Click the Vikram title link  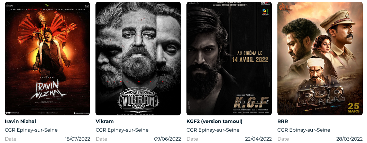104,122
